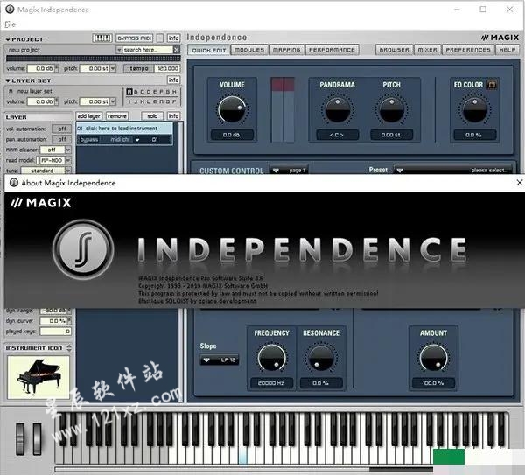Click the grand piano instrument icon
Viewport: 525px width, 475px height.
pyautogui.click(x=38, y=377)
